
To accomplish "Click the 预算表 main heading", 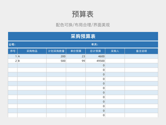I will [83, 14].
